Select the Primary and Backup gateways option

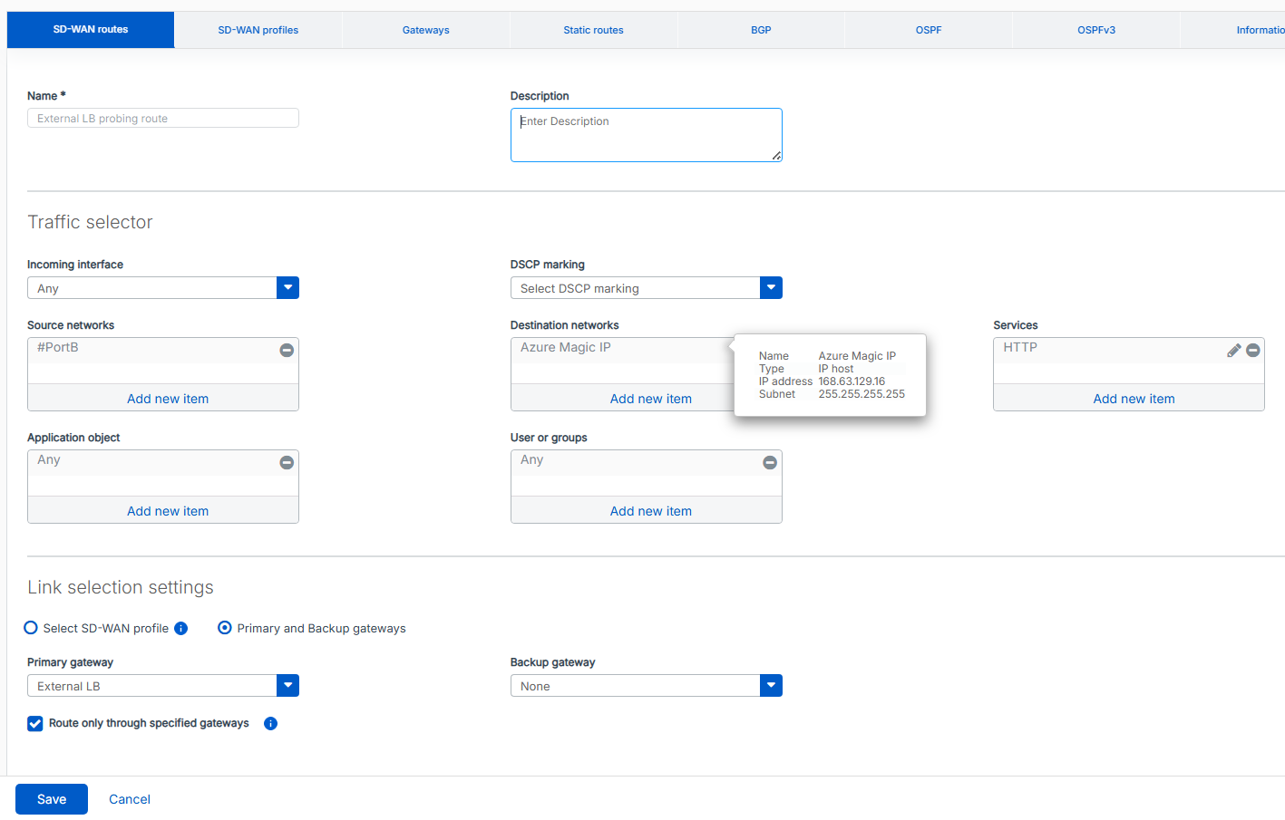click(x=224, y=627)
